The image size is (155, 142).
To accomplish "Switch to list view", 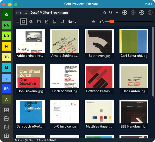I will [18, 21].
